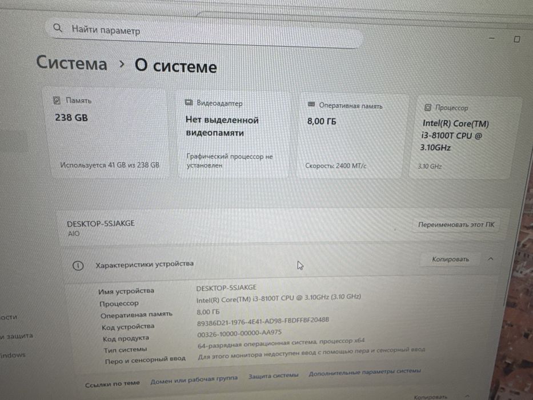
Task: Click the storage icon on Память card
Action: coord(57,101)
